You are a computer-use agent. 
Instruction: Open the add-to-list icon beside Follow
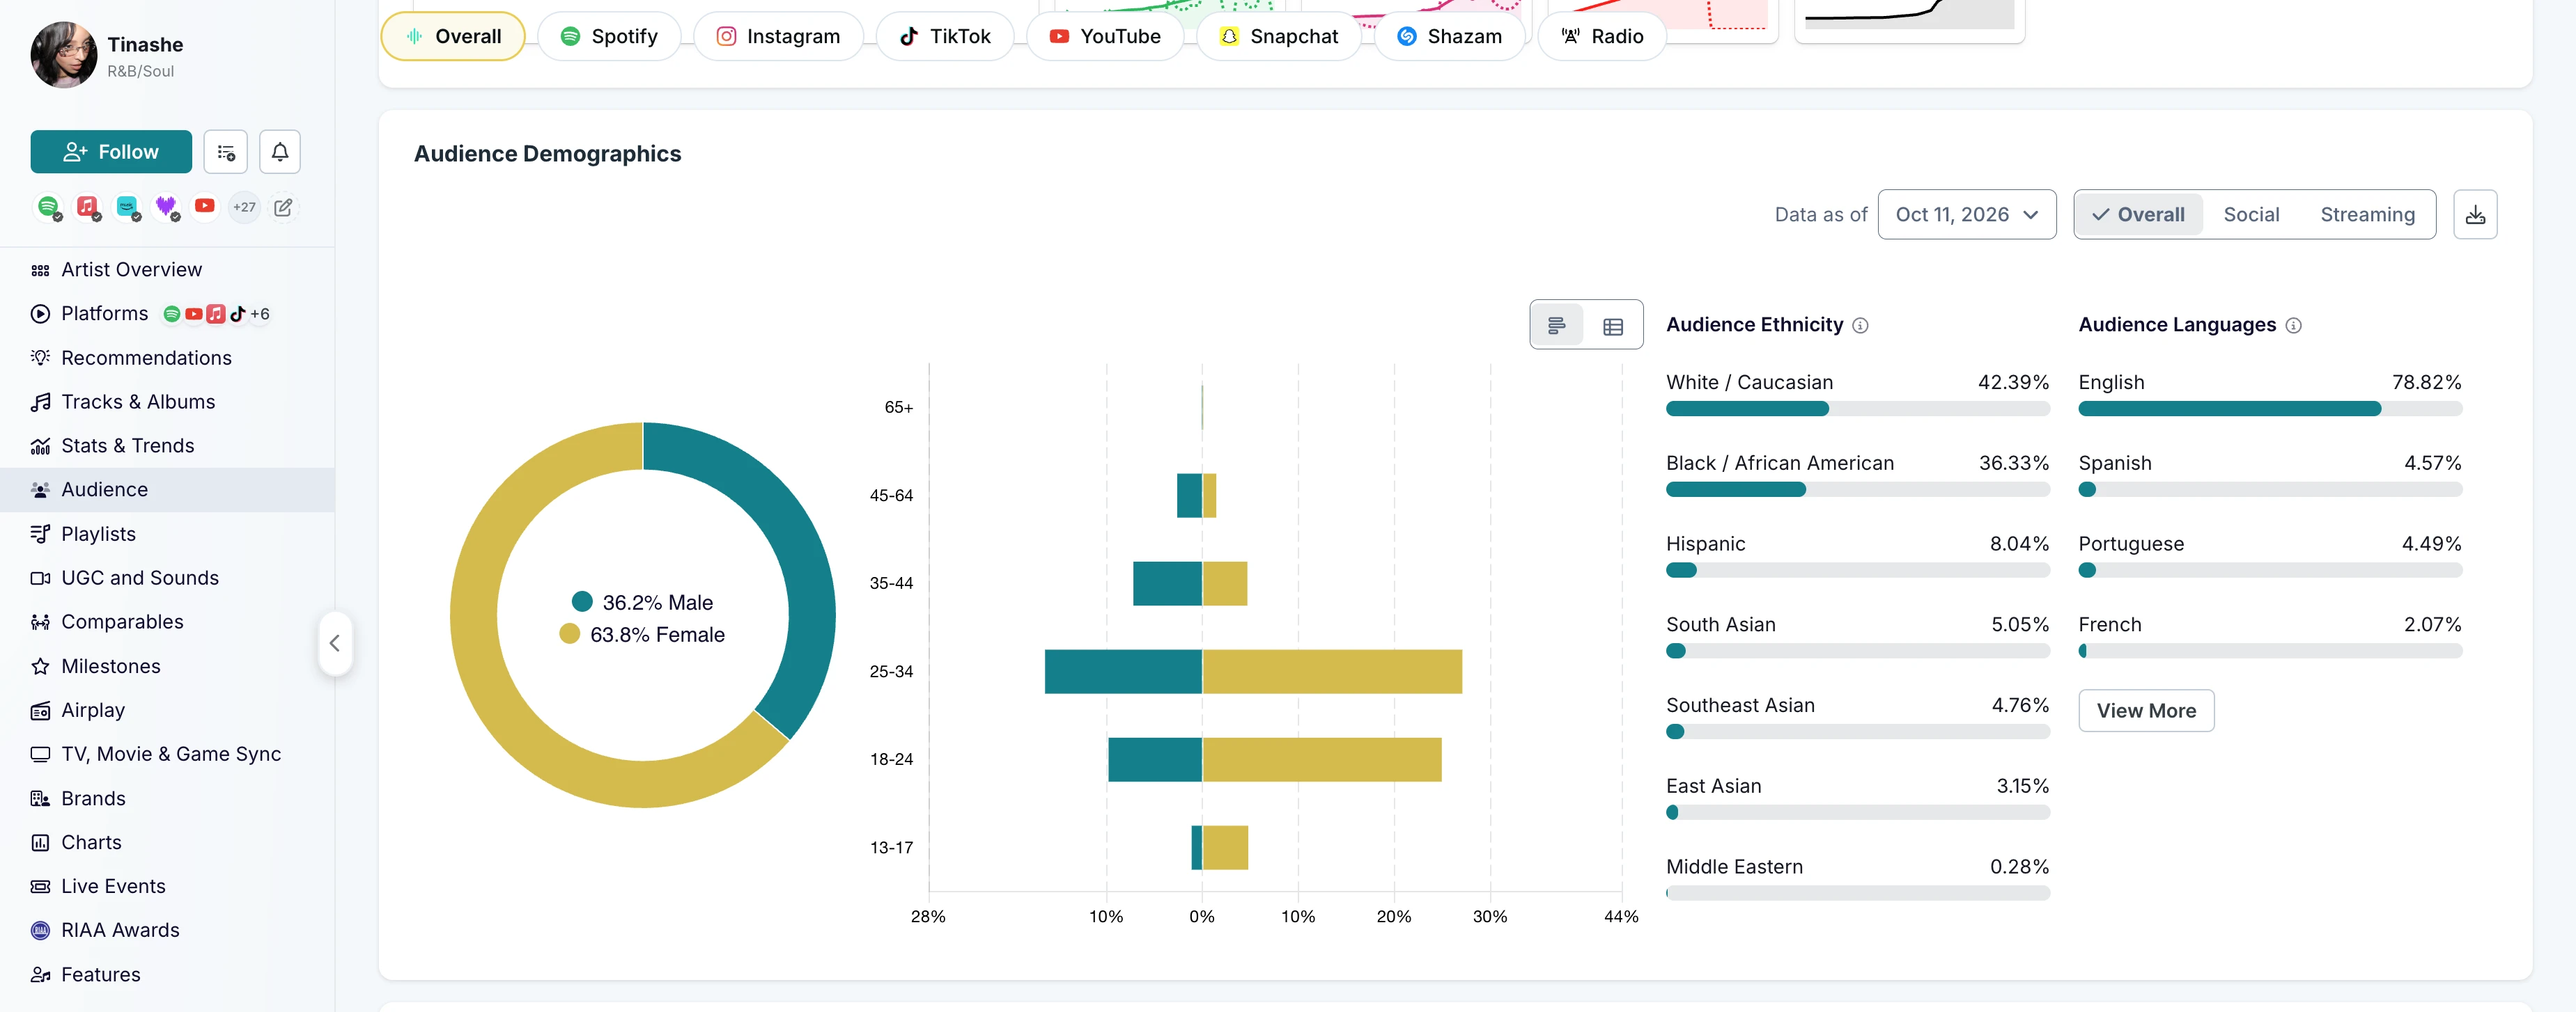click(226, 152)
